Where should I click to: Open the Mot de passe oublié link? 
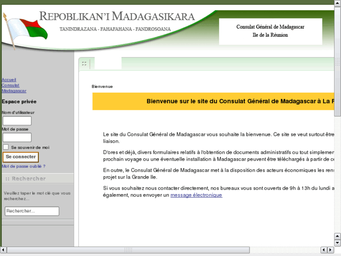(x=23, y=166)
